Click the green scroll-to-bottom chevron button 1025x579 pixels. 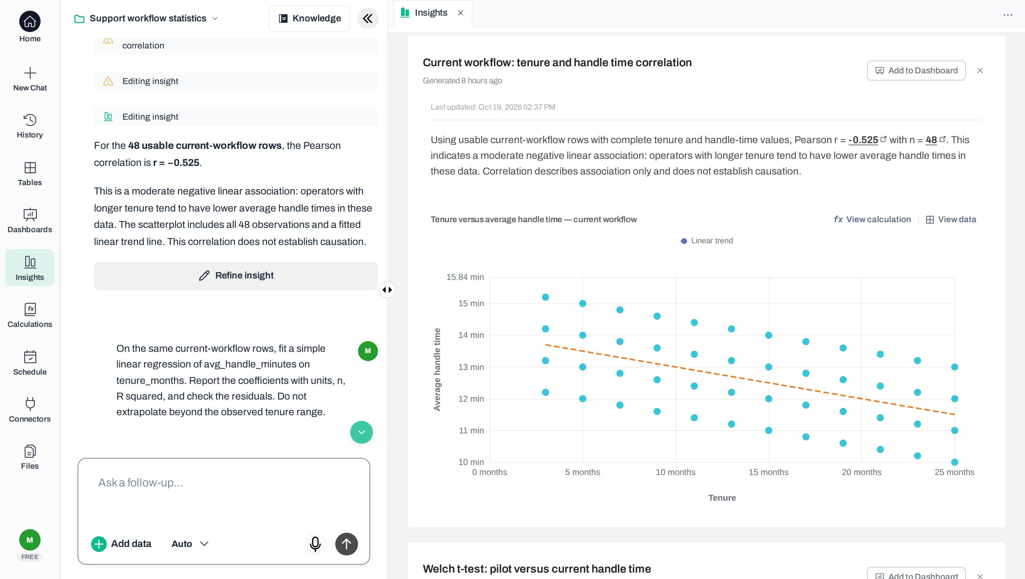click(x=361, y=432)
